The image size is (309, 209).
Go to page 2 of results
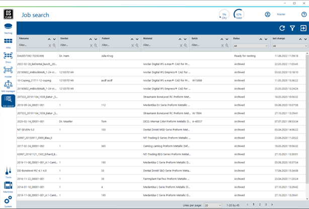(x=260, y=205)
